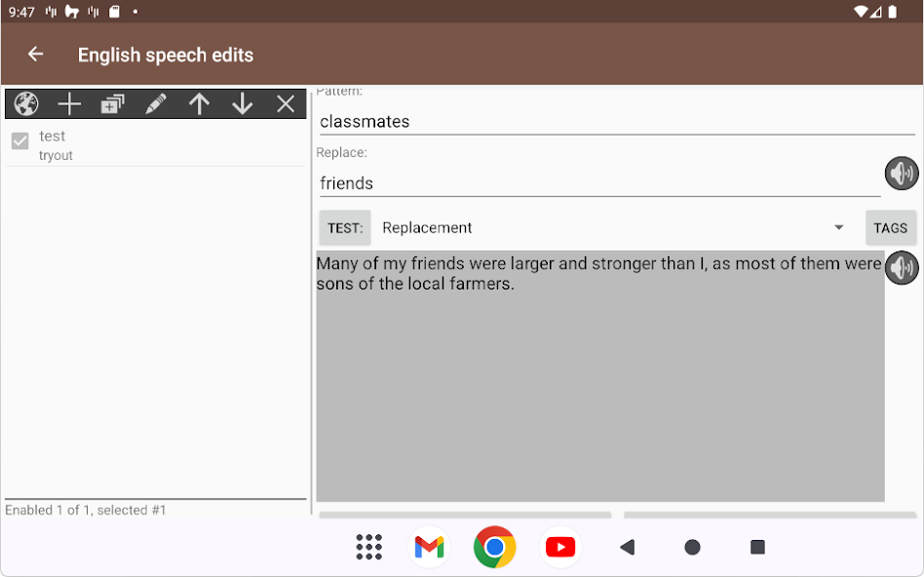Duplicate entry using the copy-plus icon
This screenshot has width=924, height=577.
tap(112, 104)
